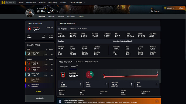Open OBS Overlay page
Screen dimensions: 186x104
[x=53, y=2]
